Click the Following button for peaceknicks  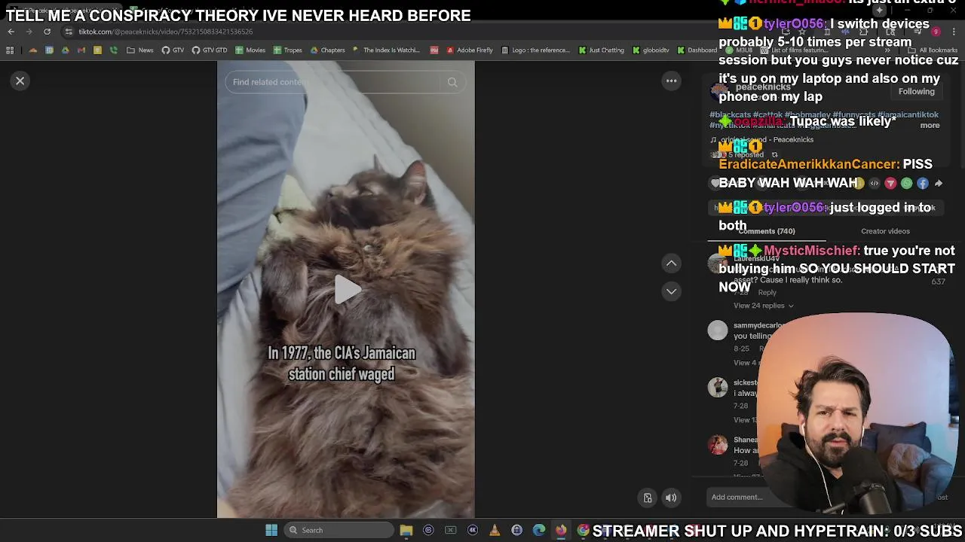click(916, 91)
